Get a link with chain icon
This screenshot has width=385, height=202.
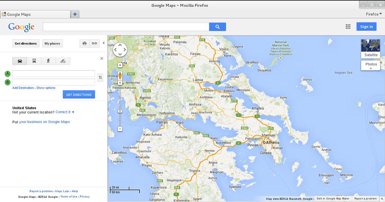click(x=94, y=44)
